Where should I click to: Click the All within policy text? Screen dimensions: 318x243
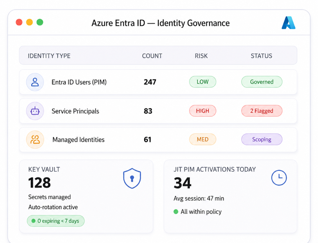pos(201,212)
